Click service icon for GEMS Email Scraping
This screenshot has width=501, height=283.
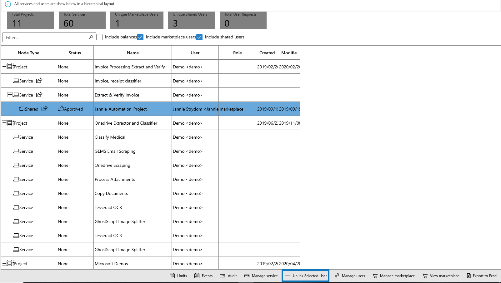click(x=16, y=151)
